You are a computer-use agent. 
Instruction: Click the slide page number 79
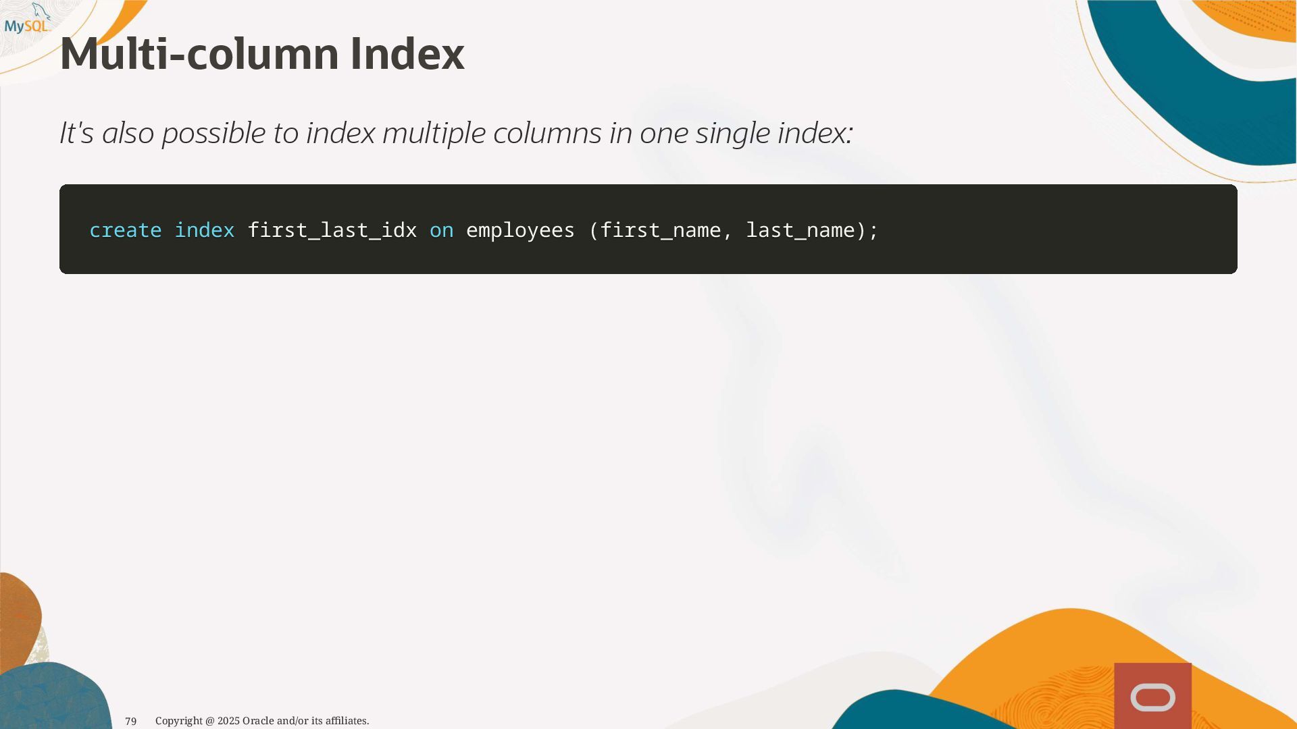point(131,721)
